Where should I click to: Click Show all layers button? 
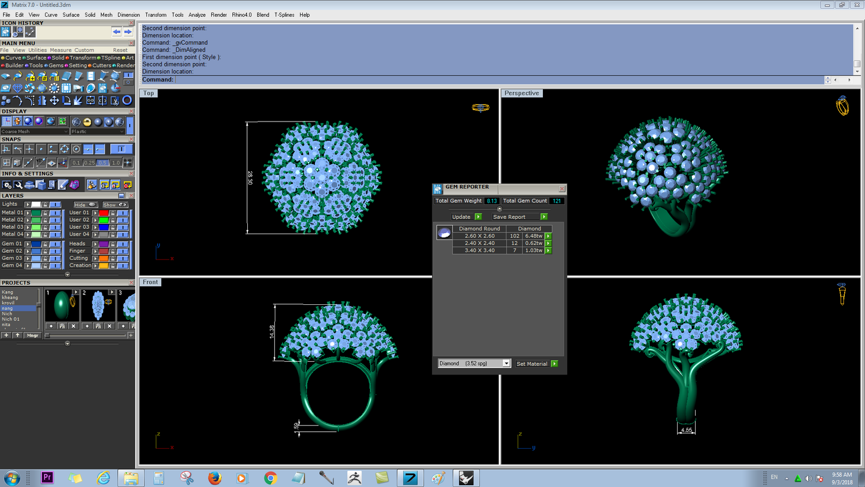116,205
